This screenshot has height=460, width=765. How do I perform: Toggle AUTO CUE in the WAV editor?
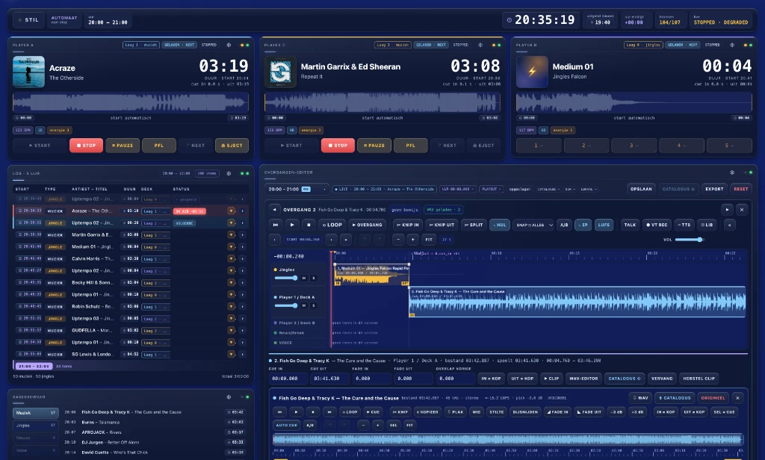[x=286, y=425]
